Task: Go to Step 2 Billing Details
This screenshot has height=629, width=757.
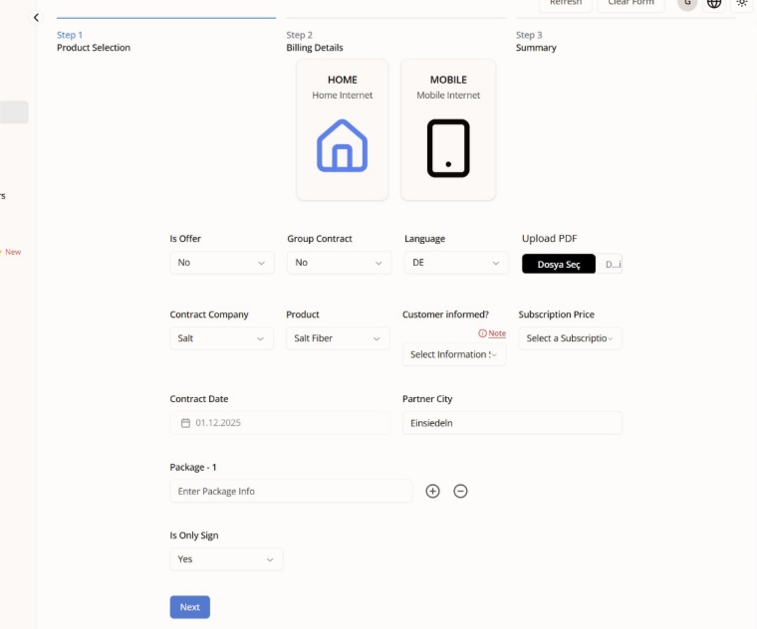Action: (x=315, y=42)
